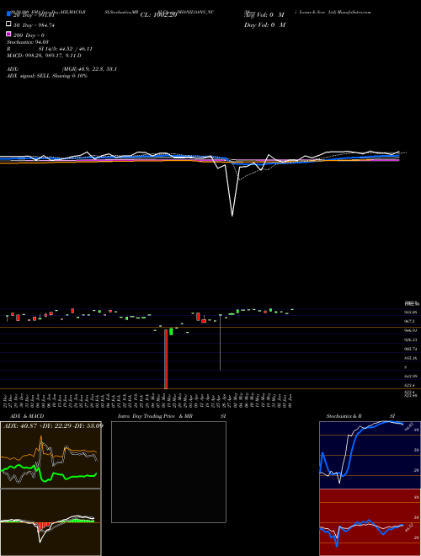Click the tall red candlestick in the candle chart
The image size is (421, 556).
166,359
